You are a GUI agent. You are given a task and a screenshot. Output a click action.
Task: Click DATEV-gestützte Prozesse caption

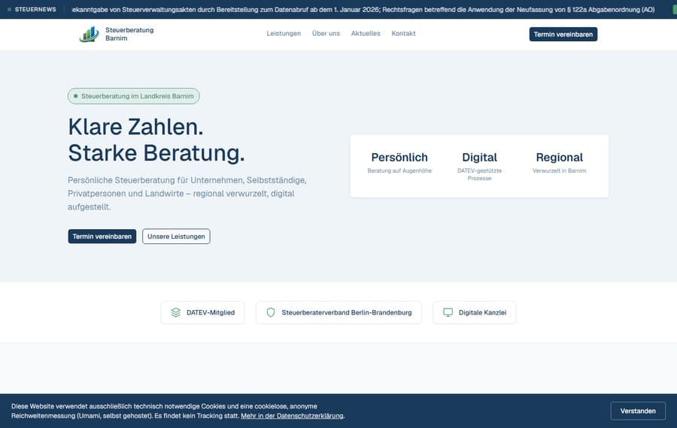479,174
